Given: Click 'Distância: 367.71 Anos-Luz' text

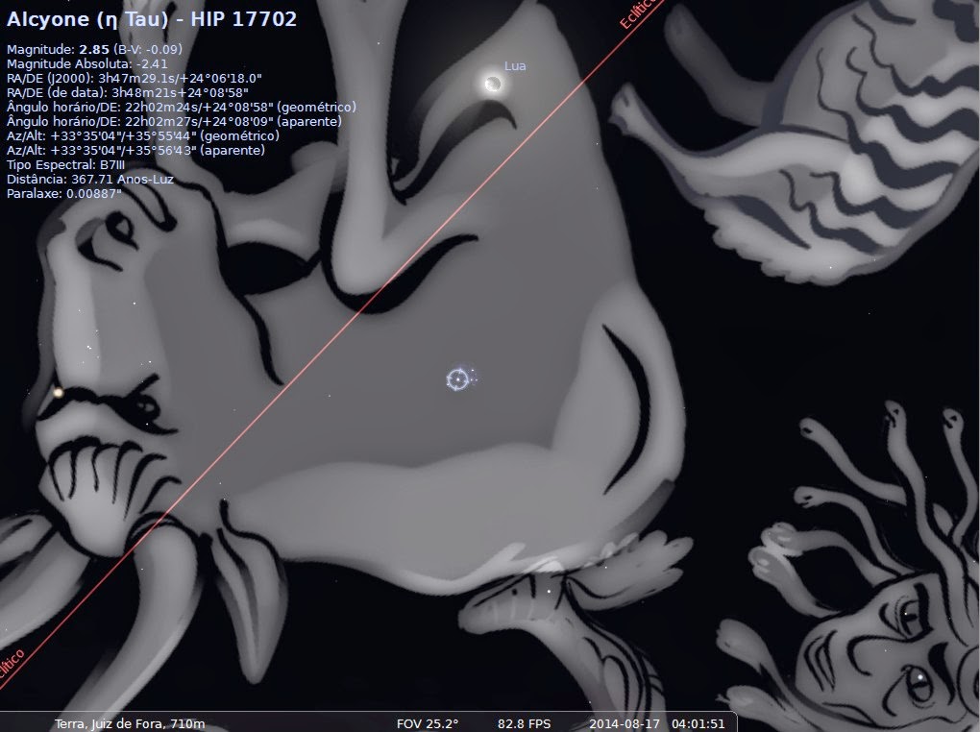Looking at the screenshot, I should 90,179.
